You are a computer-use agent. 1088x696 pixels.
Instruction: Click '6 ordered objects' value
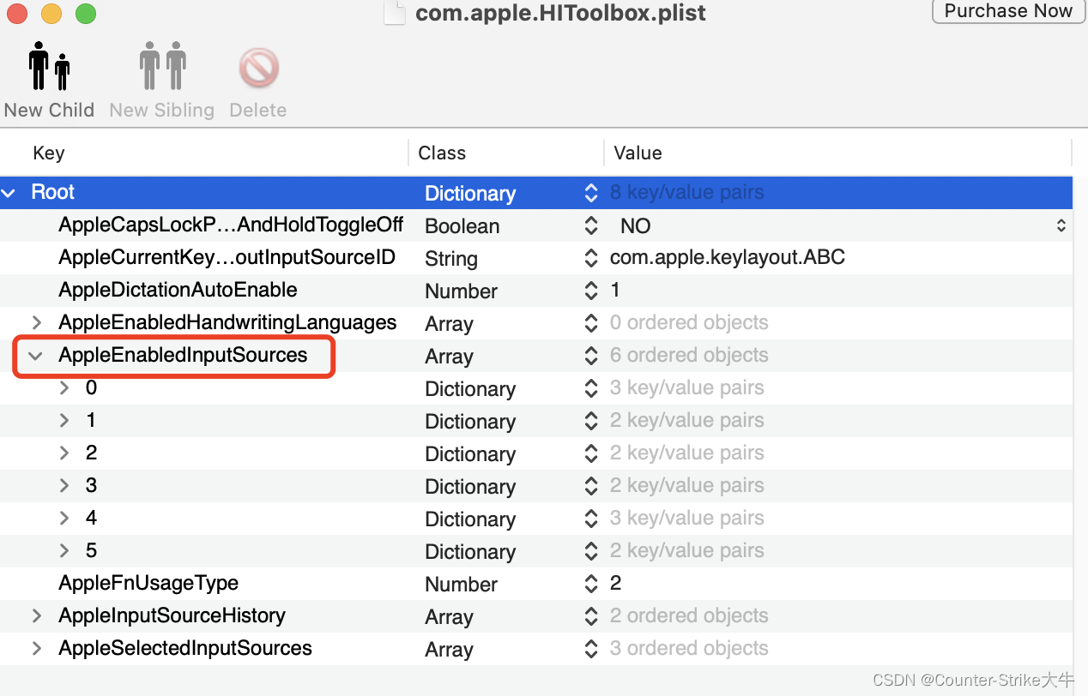[689, 356]
